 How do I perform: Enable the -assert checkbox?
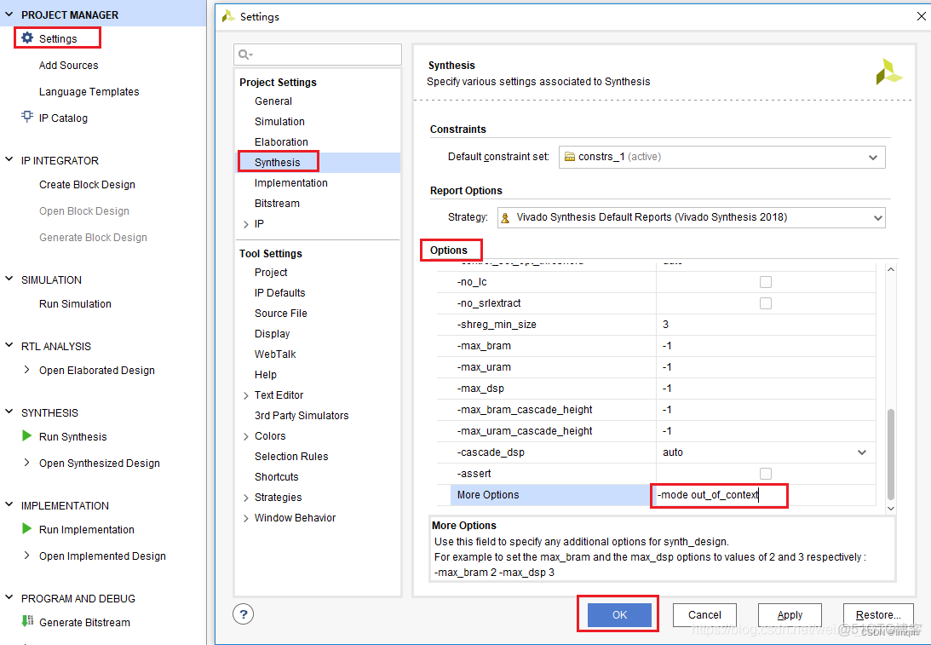[766, 474]
